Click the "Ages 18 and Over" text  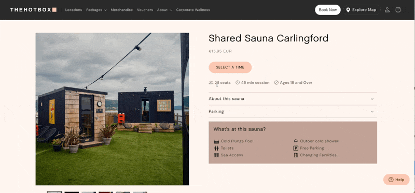click(x=296, y=83)
